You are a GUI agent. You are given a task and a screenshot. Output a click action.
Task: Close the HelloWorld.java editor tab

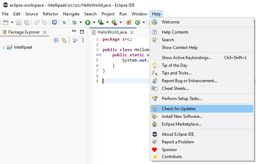coord(132,32)
